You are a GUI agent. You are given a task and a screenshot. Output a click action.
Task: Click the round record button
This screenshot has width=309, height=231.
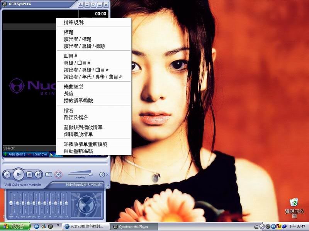pyautogui.click(x=58, y=174)
